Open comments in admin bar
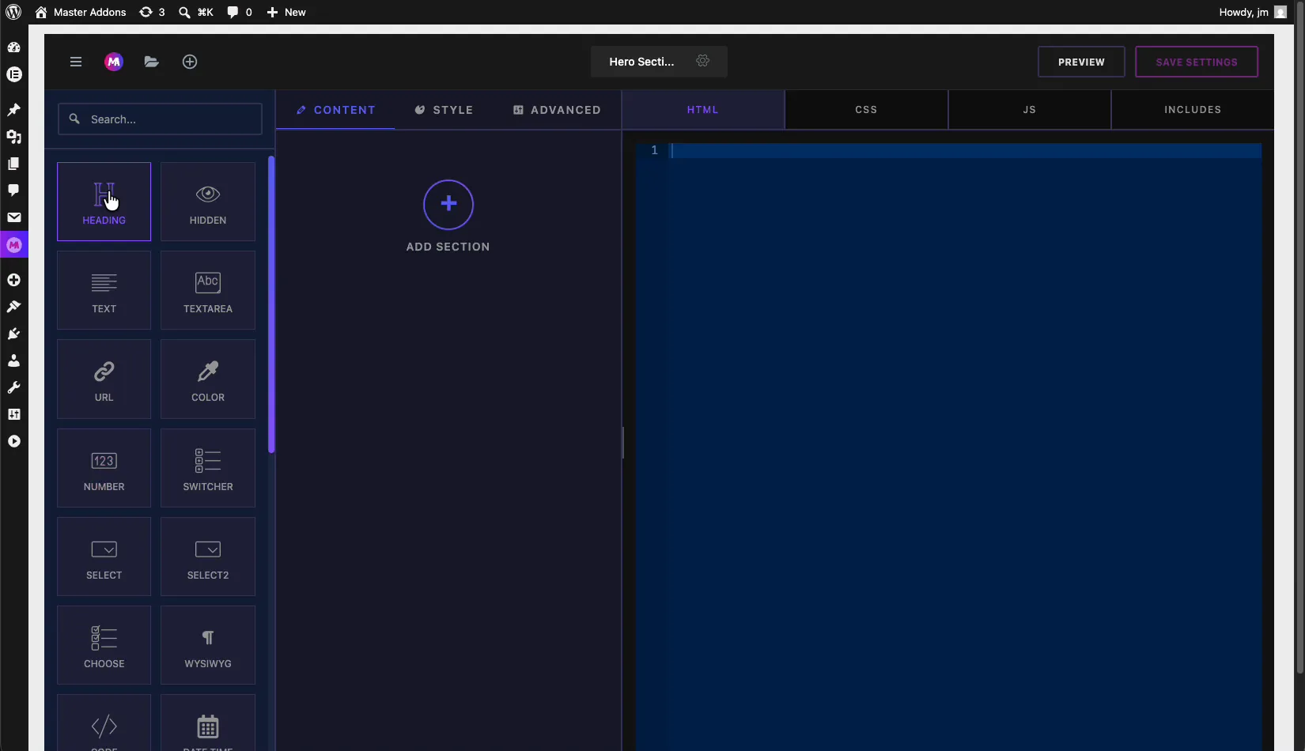The height and width of the screenshot is (751, 1305). pyautogui.click(x=240, y=12)
